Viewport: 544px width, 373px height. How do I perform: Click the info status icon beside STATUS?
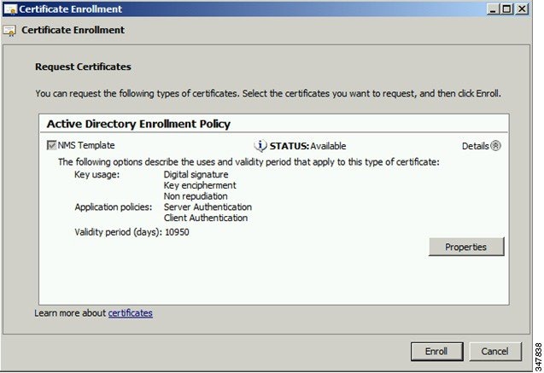pos(260,146)
